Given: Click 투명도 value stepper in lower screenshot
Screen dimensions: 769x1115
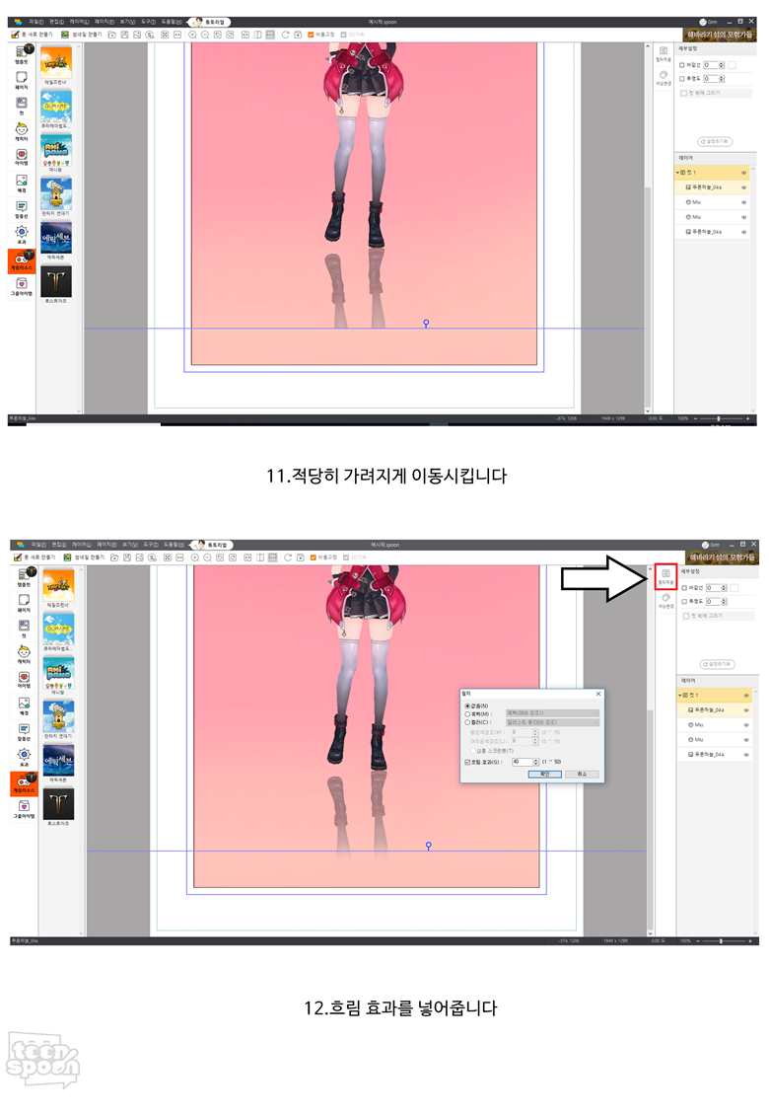Looking at the screenshot, I should (x=725, y=602).
